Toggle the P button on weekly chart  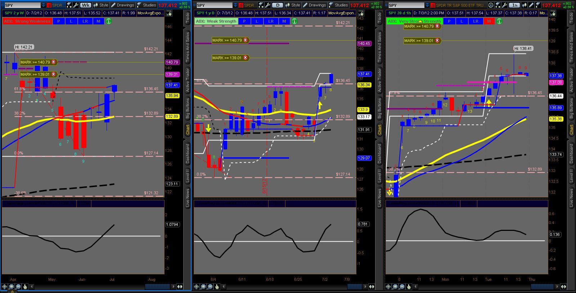(58, 21)
